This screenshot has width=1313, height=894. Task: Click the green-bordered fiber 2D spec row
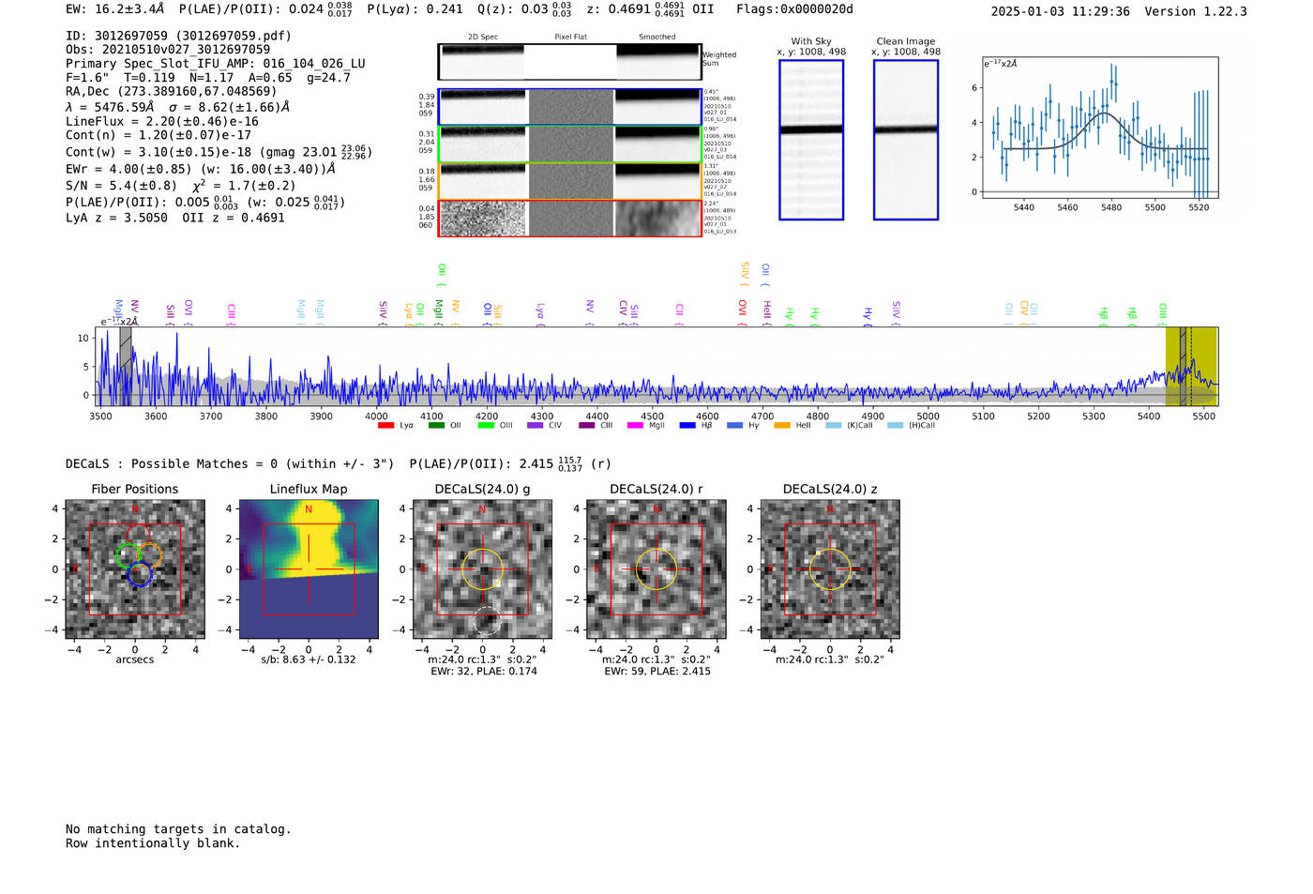pyautogui.click(x=570, y=144)
